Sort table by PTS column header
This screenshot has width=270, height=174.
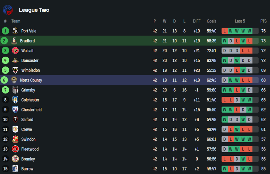click(263, 21)
